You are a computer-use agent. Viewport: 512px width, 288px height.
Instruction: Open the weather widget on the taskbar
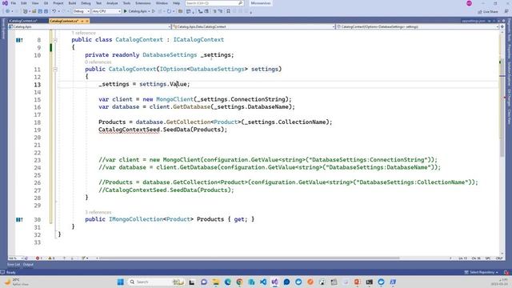pos(16,282)
